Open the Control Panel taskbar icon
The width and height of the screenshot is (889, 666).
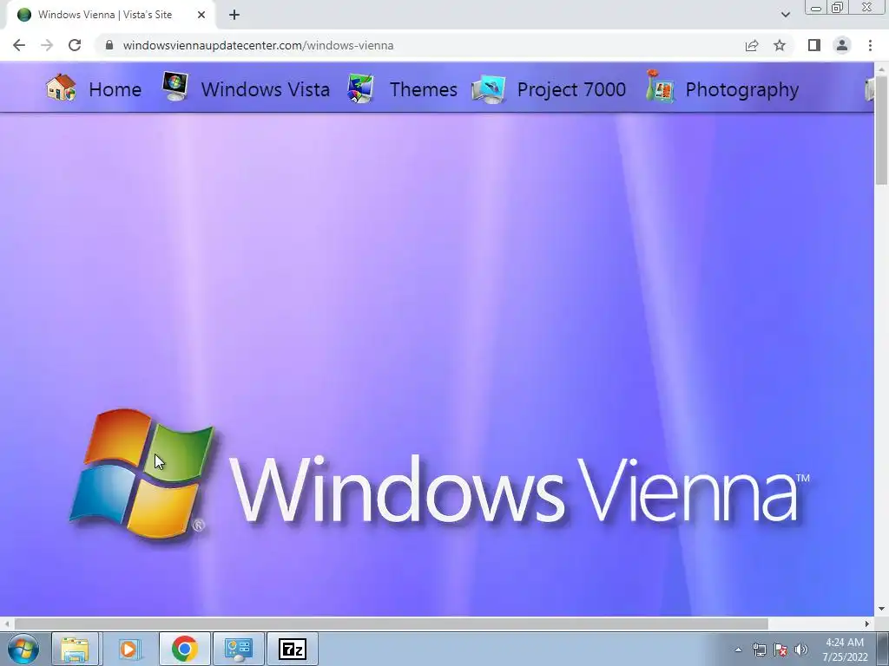click(x=238, y=649)
